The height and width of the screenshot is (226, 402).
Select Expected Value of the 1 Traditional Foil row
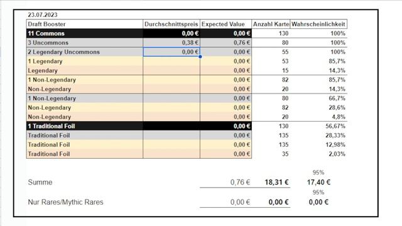click(x=225, y=126)
